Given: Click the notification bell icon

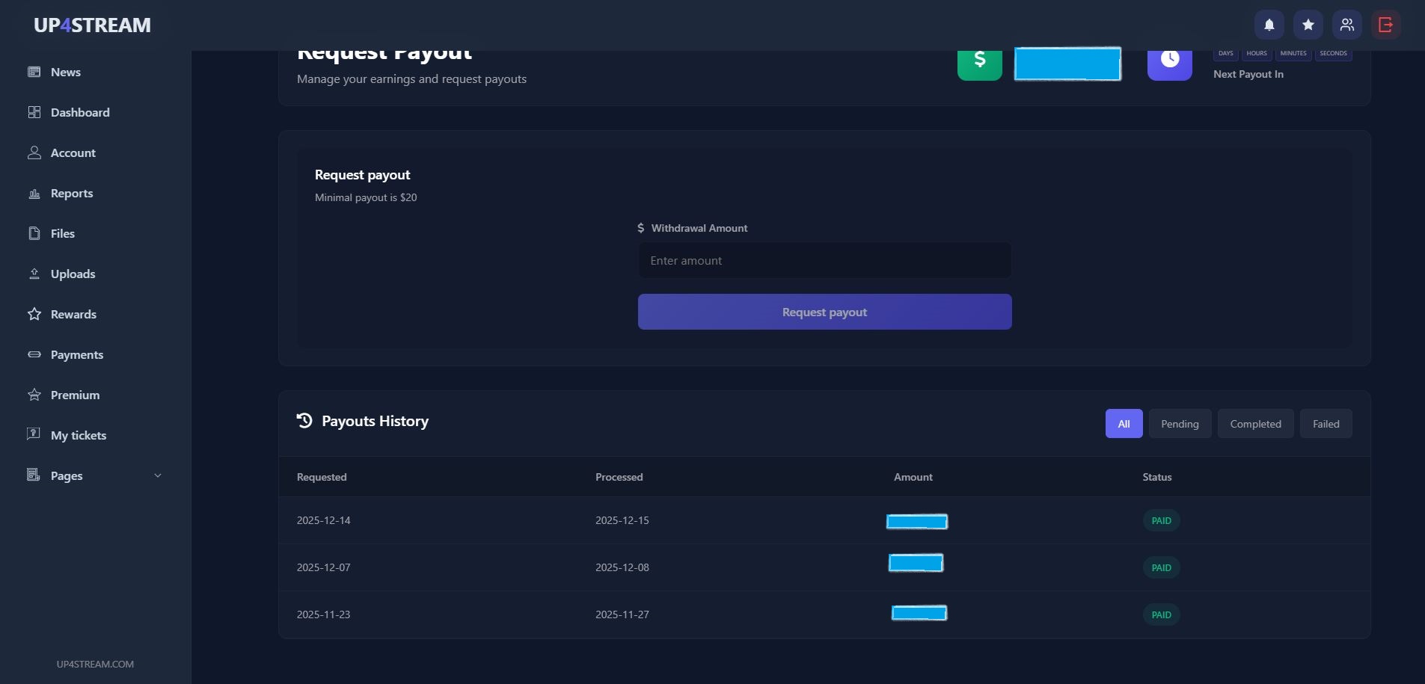Looking at the screenshot, I should (x=1269, y=25).
